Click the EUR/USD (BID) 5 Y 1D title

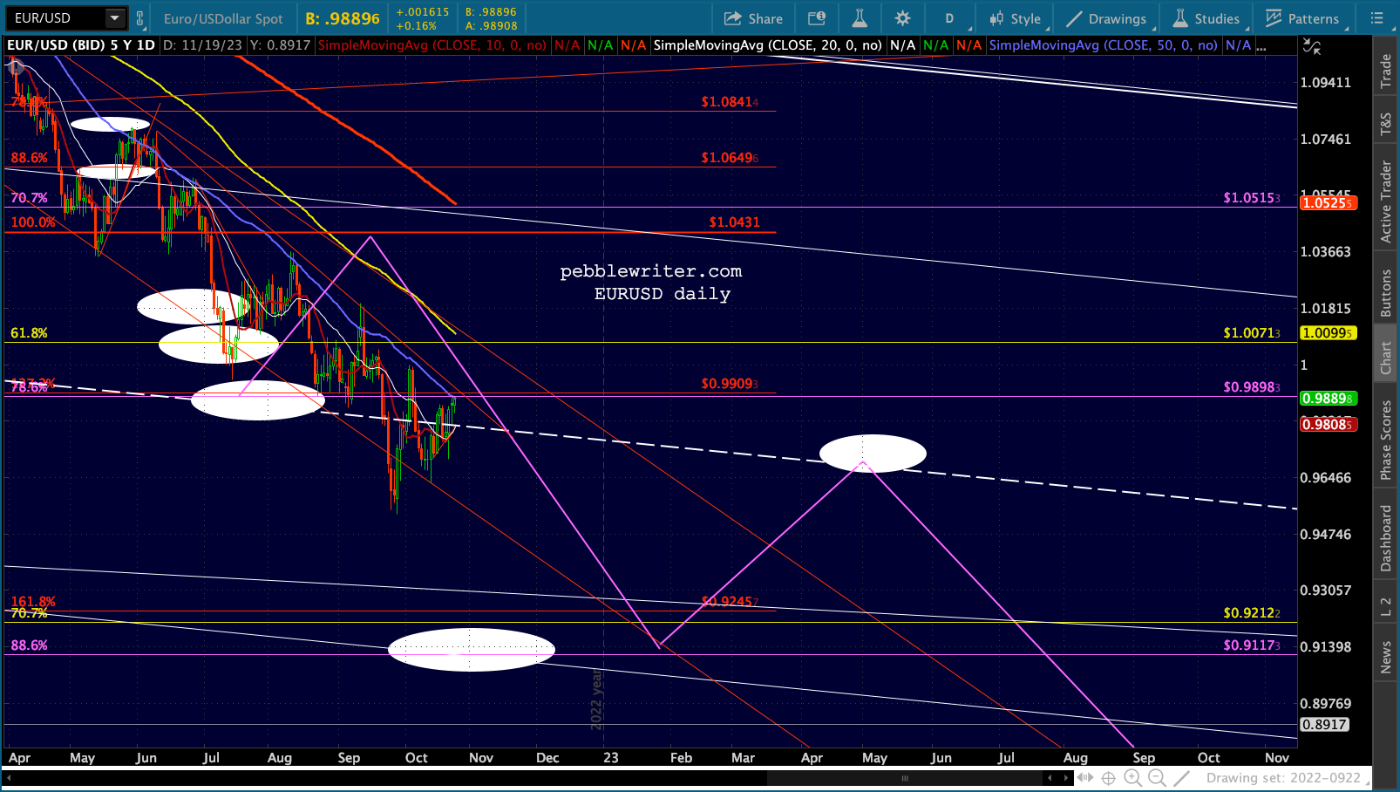(x=81, y=45)
